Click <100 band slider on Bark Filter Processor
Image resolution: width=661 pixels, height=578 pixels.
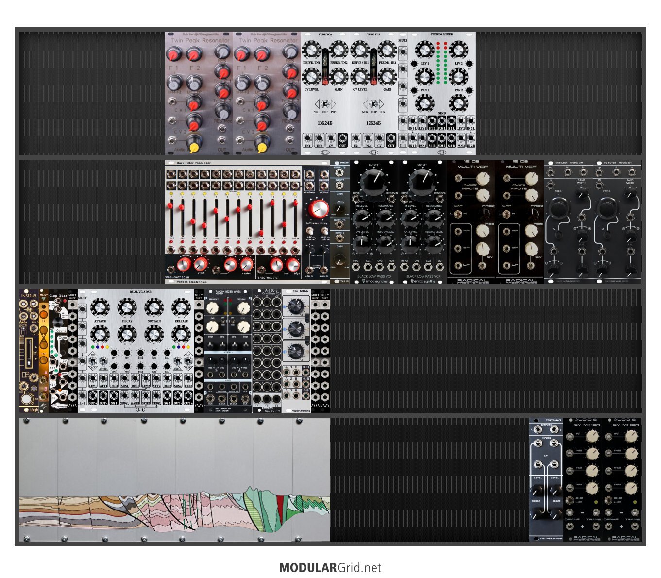(x=170, y=205)
